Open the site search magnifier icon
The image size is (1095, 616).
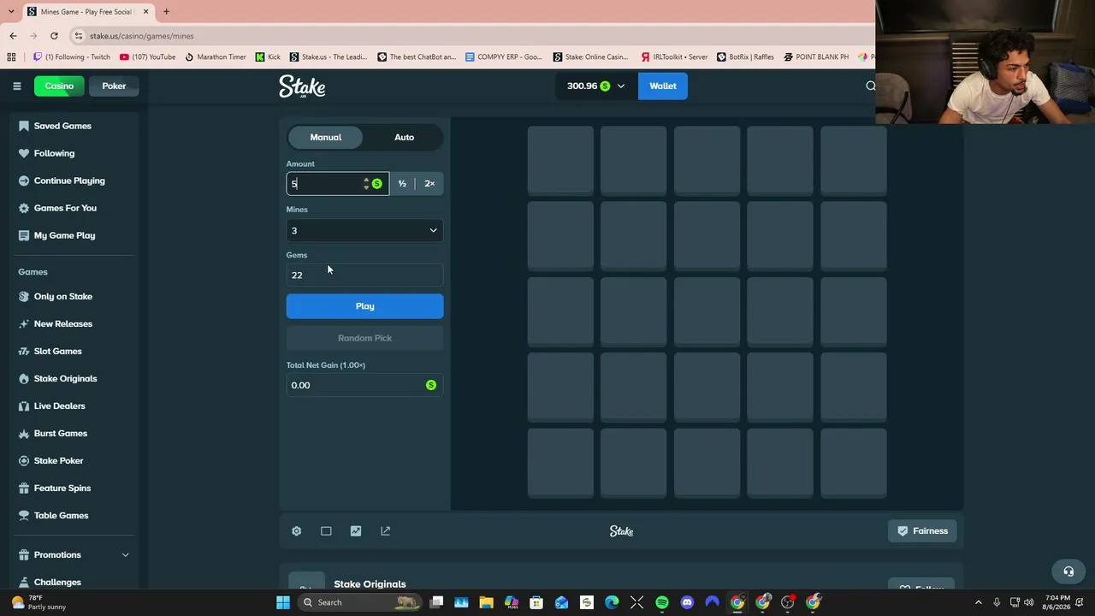point(870,86)
